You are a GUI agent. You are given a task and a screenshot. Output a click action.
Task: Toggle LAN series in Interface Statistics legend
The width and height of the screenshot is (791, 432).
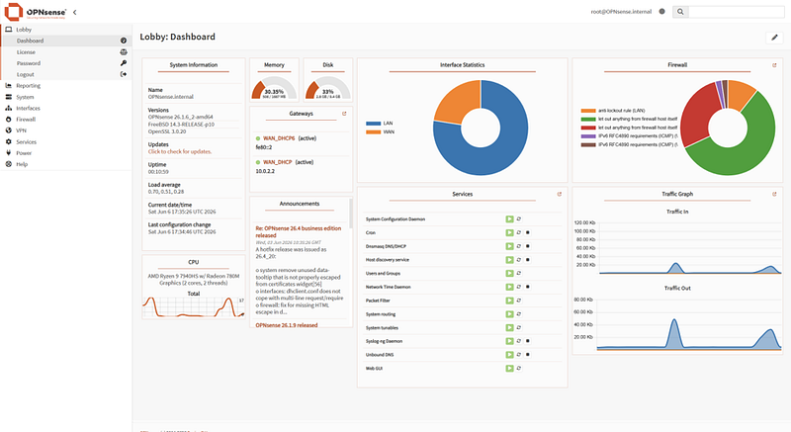pos(380,123)
